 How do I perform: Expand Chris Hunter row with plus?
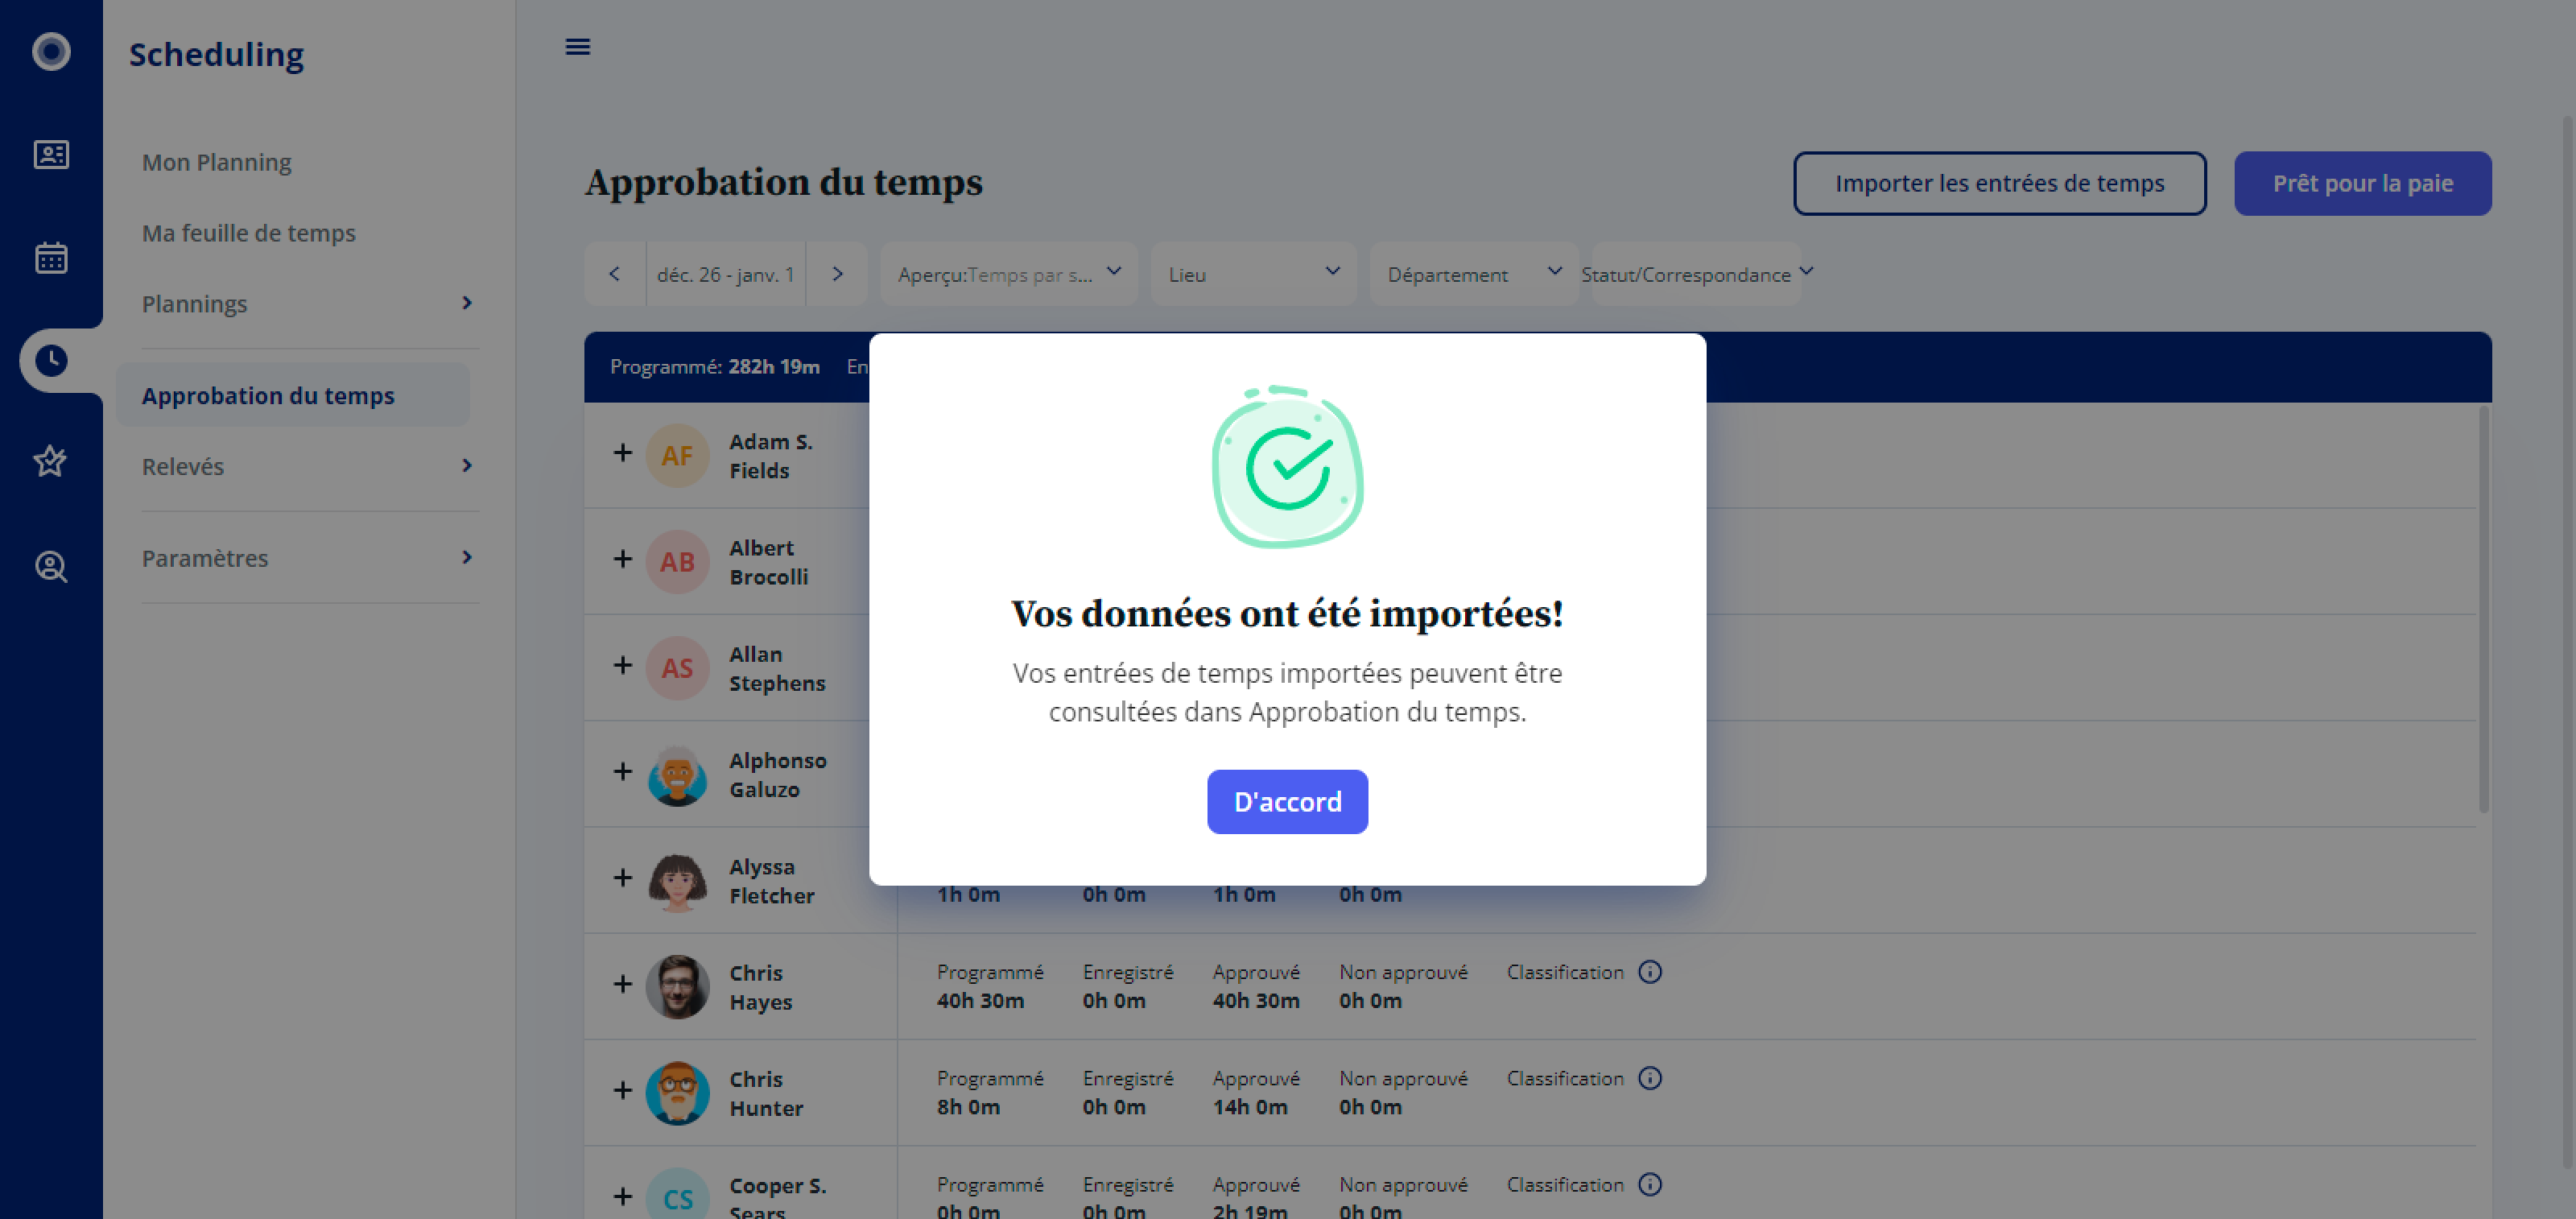(x=623, y=1090)
